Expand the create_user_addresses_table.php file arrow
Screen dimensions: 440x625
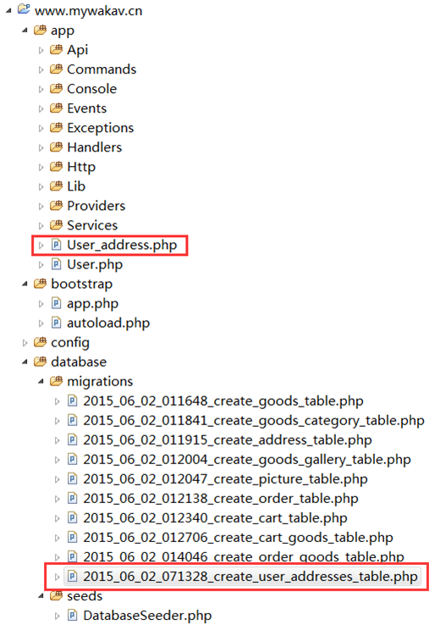57,577
